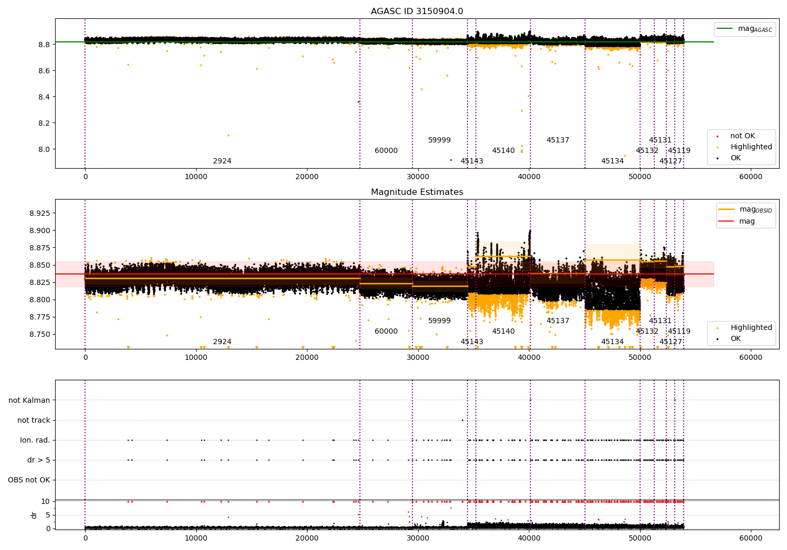Viewport: 787px width, 550px height.
Task: Click the red "mag" legend entry
Action: [747, 221]
